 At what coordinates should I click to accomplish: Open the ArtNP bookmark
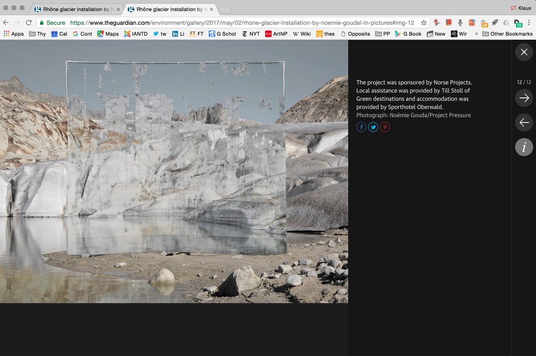click(276, 34)
